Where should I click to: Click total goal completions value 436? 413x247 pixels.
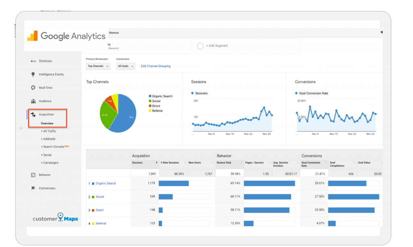351,174
